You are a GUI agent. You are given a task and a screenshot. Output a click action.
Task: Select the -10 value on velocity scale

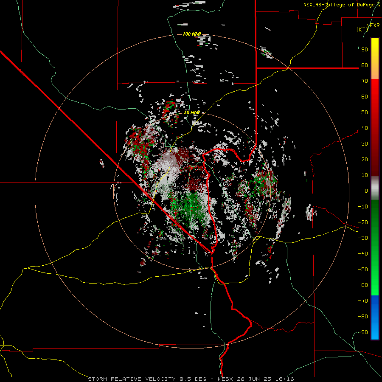pos(363,207)
